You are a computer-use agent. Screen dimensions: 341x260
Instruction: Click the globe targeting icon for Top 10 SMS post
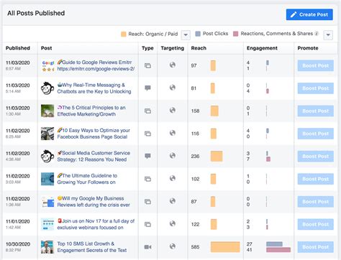[173, 246]
